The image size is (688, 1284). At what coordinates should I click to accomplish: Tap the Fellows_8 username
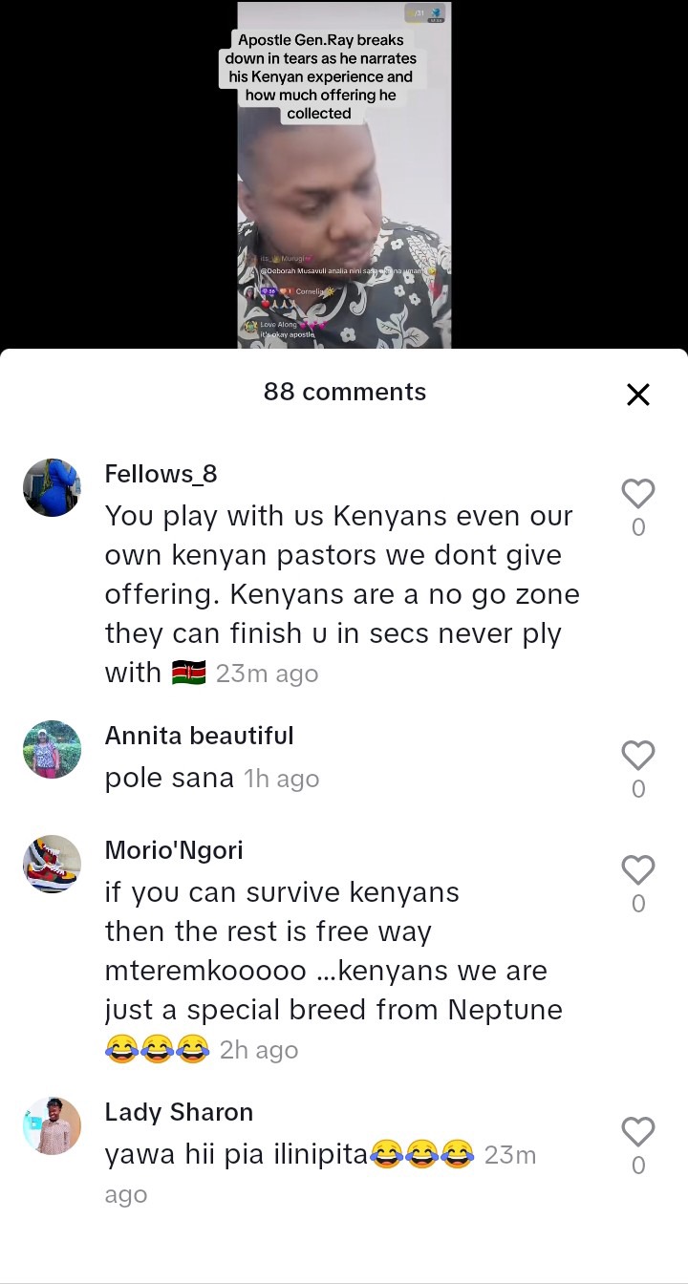click(161, 474)
